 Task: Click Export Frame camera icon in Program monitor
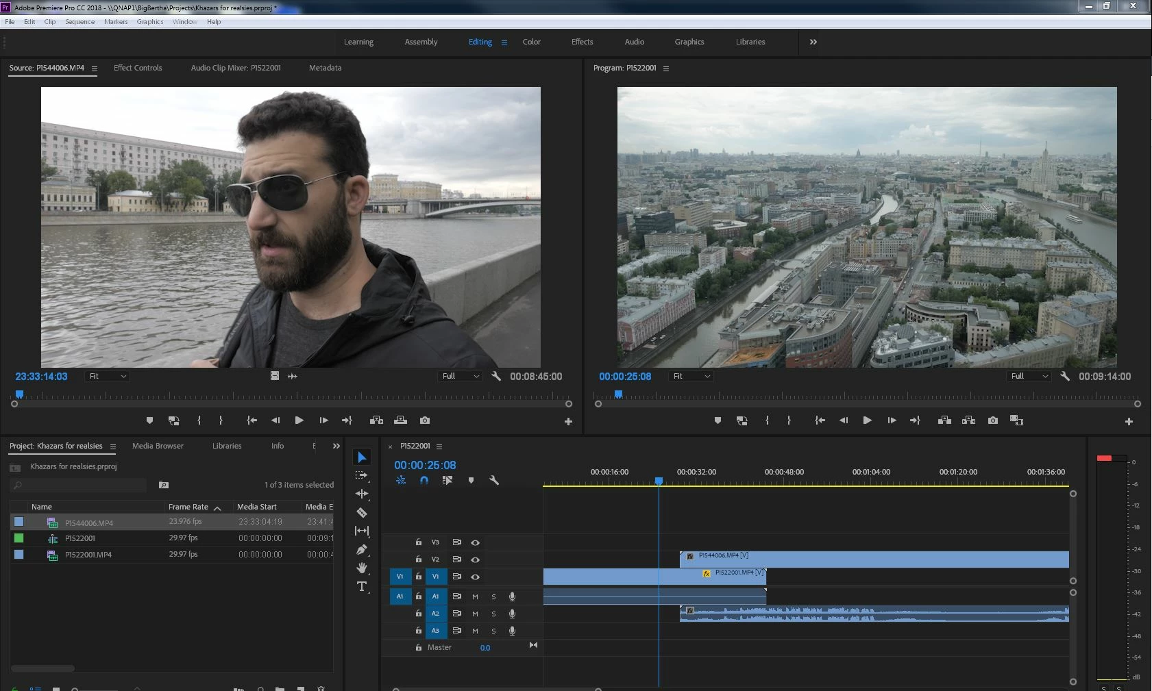coord(992,420)
